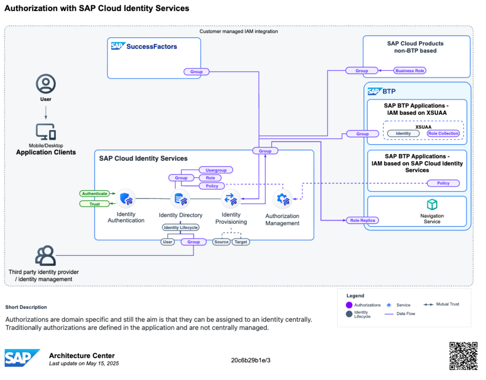Click the Source label under Identity Provisioning

221,242
